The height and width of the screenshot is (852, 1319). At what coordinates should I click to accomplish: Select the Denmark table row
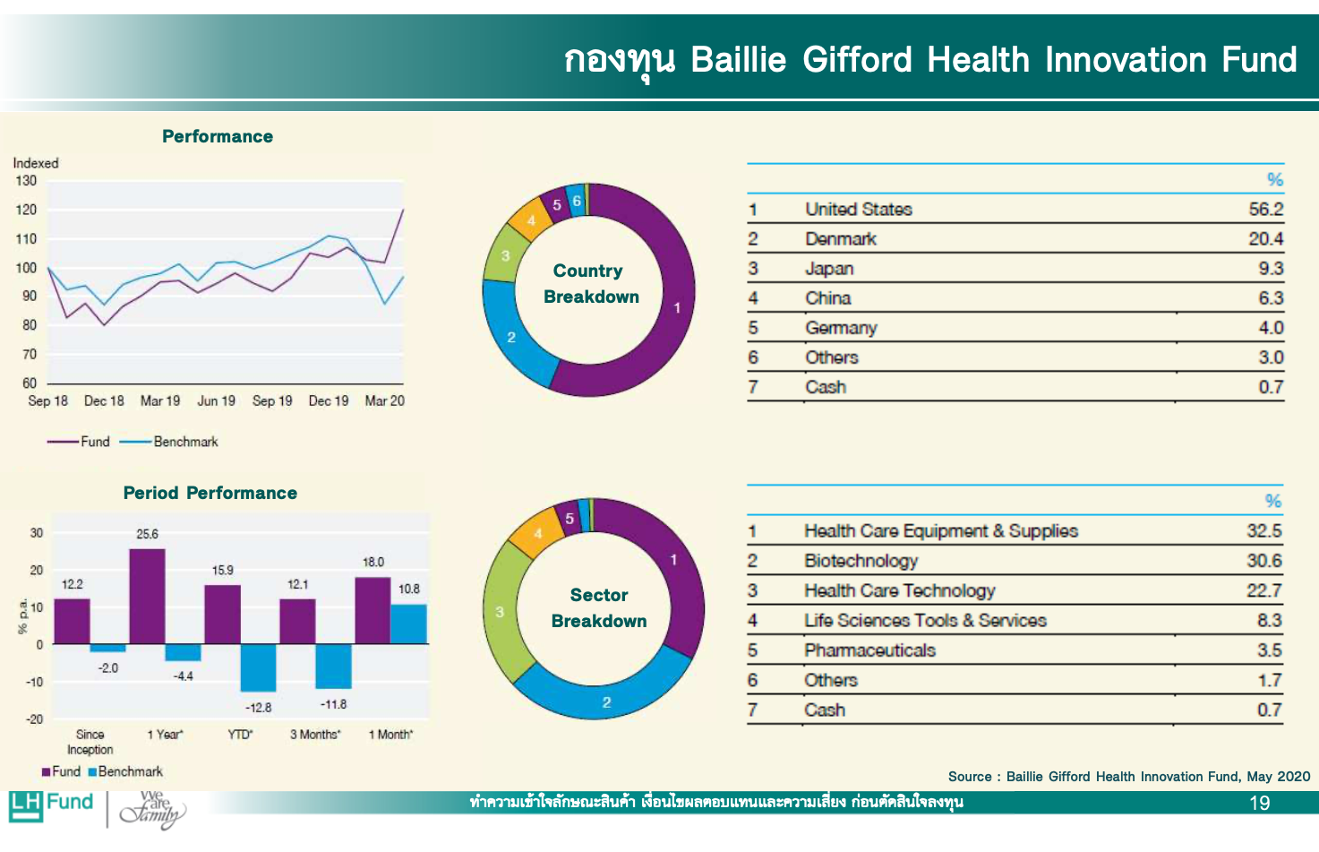[x=1015, y=239]
